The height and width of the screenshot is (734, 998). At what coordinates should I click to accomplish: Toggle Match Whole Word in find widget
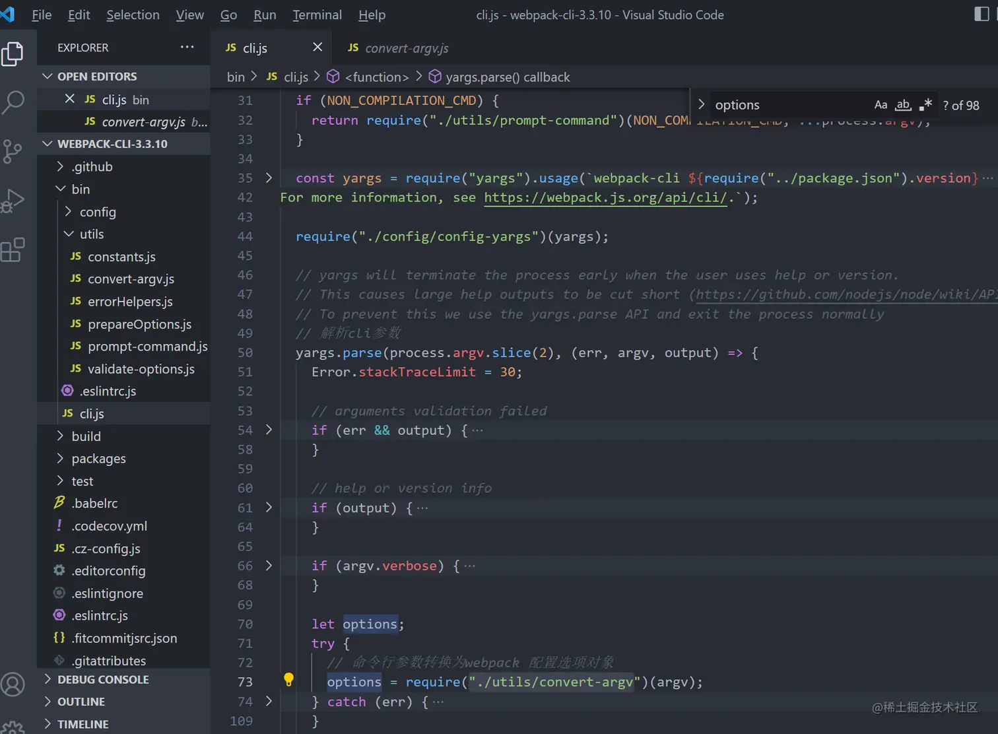(903, 105)
